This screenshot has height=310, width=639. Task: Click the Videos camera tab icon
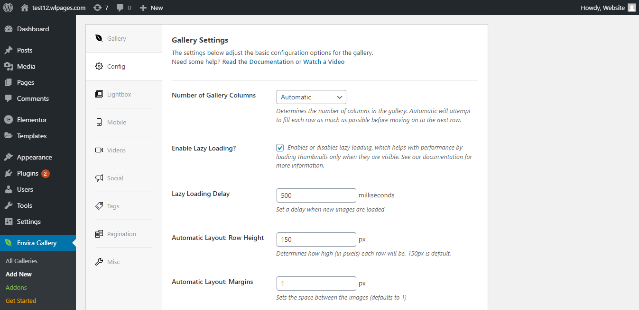point(99,150)
